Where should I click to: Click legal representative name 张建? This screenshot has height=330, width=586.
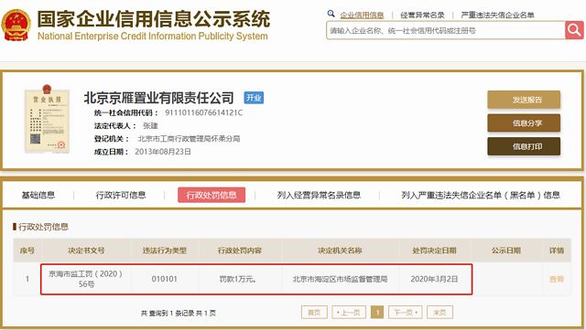click(150, 126)
